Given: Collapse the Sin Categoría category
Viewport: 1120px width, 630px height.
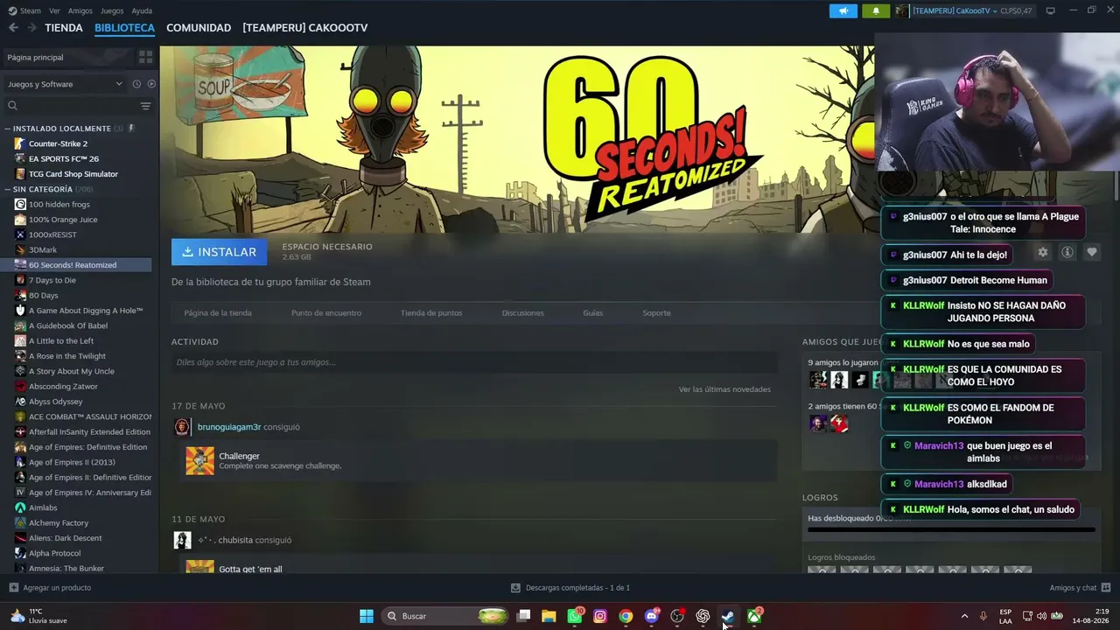Looking at the screenshot, I should 8,189.
